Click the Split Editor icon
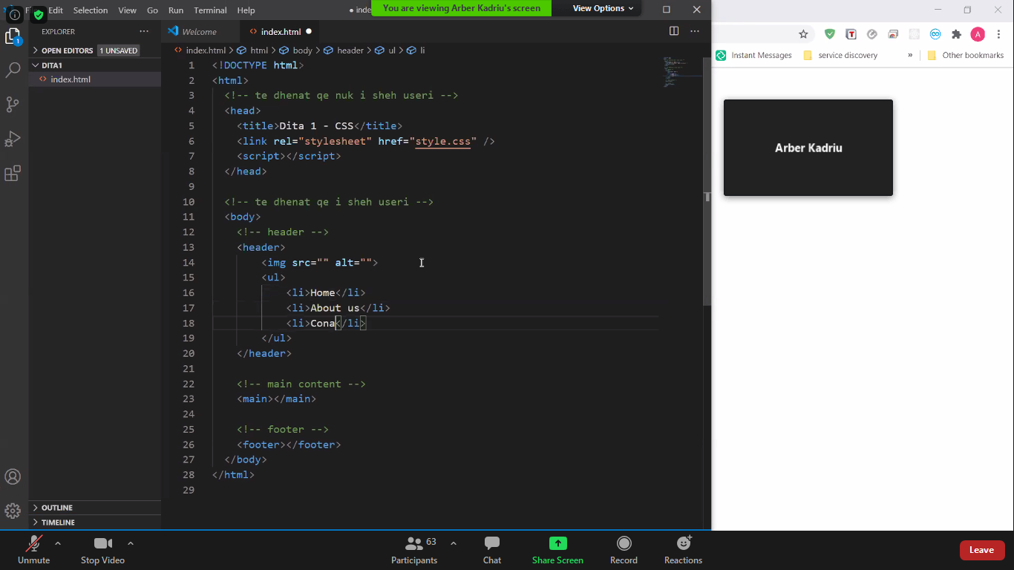Image resolution: width=1014 pixels, height=570 pixels. 674,31
